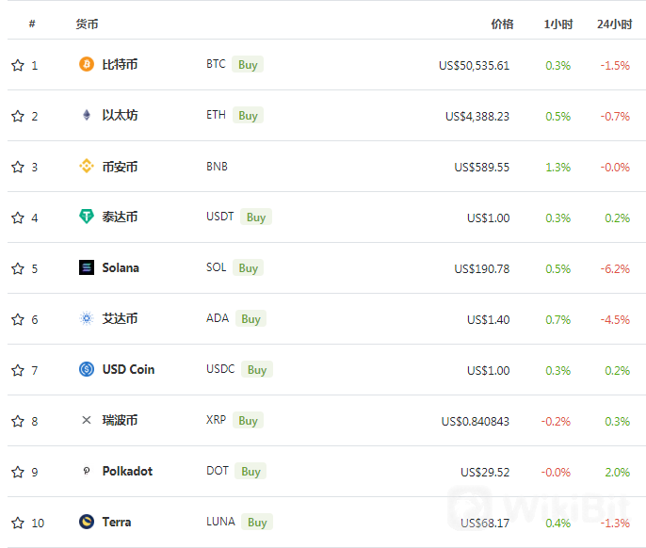Toggle favorite star for Polkadot row
646x548 pixels.
pyautogui.click(x=18, y=472)
